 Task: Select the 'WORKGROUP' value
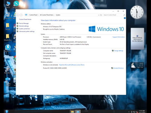point(64,58)
